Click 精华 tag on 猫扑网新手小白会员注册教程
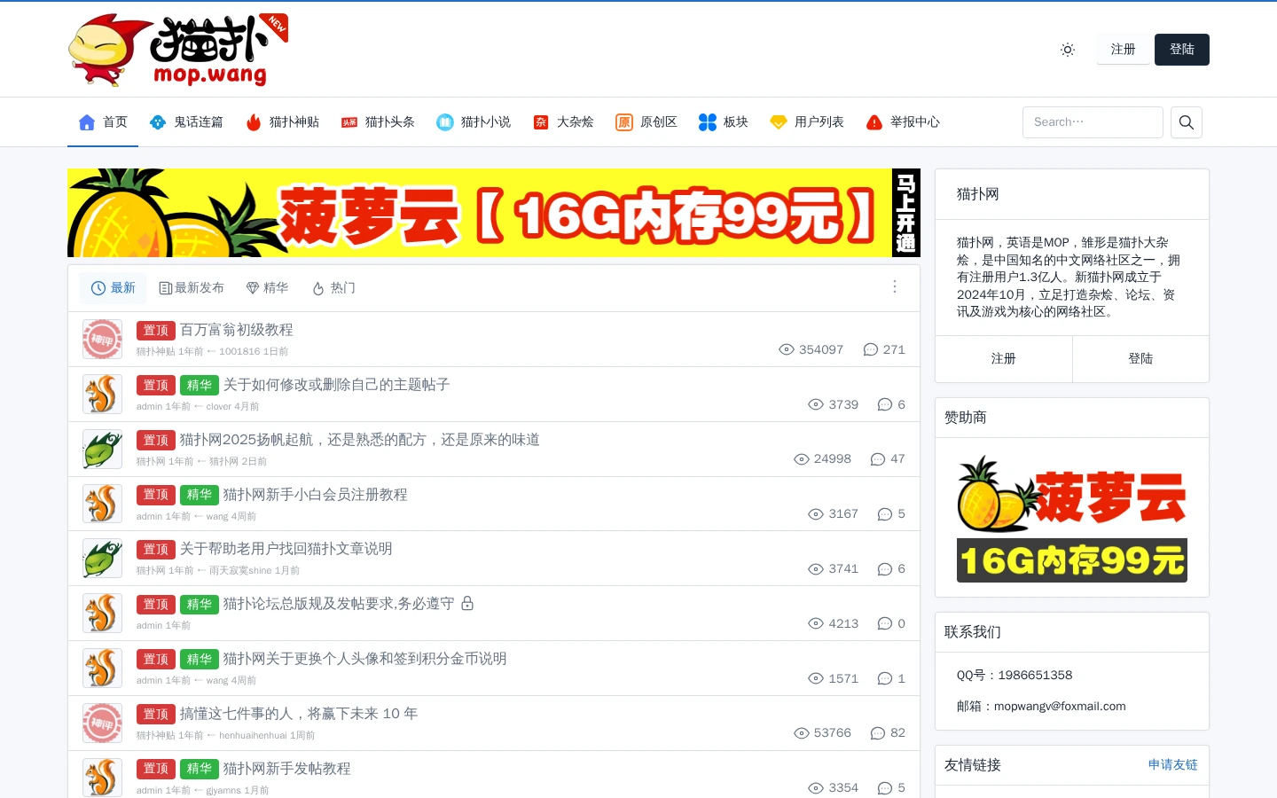The width and height of the screenshot is (1277, 798). point(199,495)
